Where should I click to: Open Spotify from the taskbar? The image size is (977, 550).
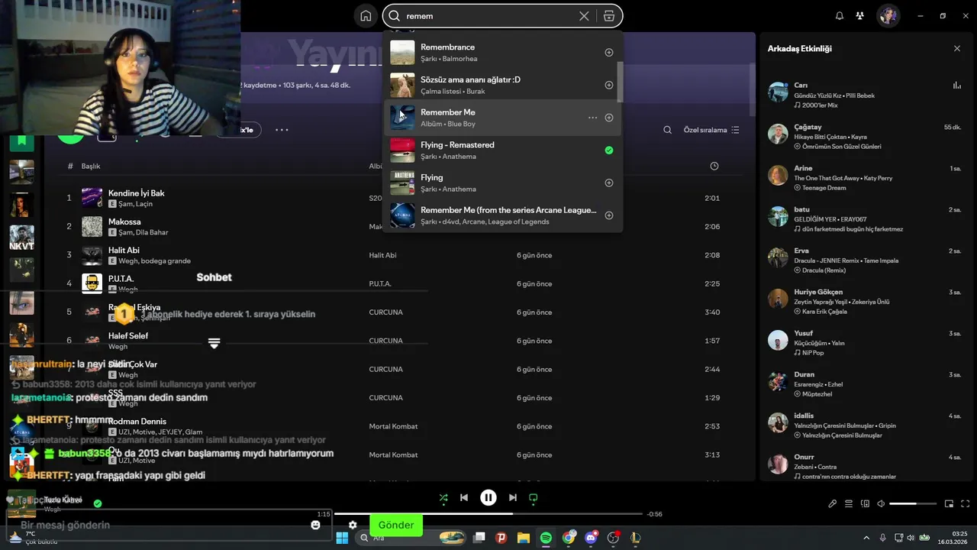tap(546, 538)
